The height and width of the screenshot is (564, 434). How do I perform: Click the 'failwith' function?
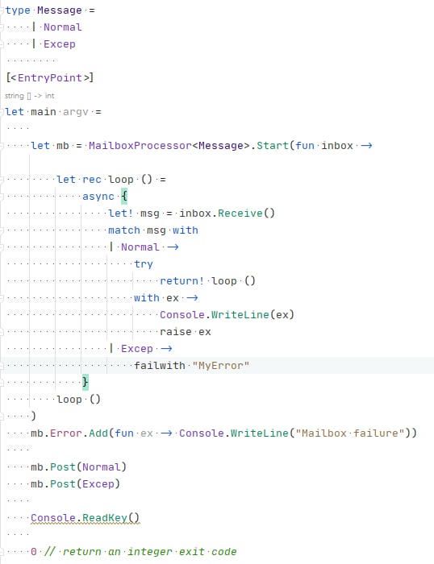[160, 366]
